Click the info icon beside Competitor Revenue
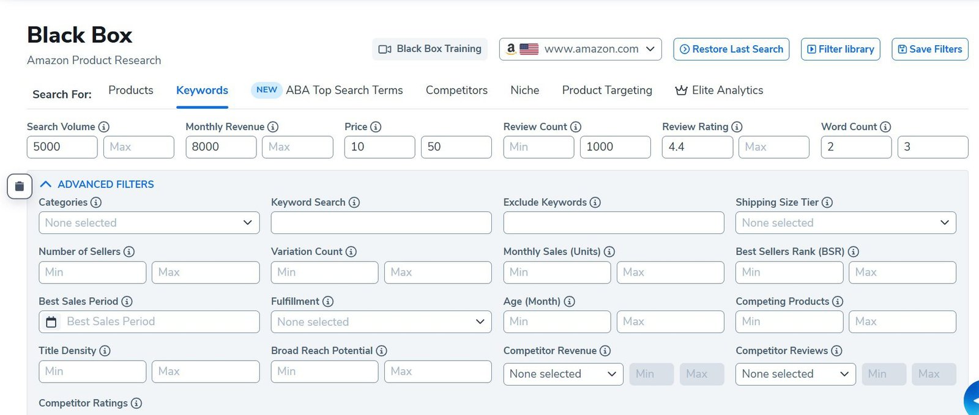The image size is (979, 415). click(x=605, y=351)
